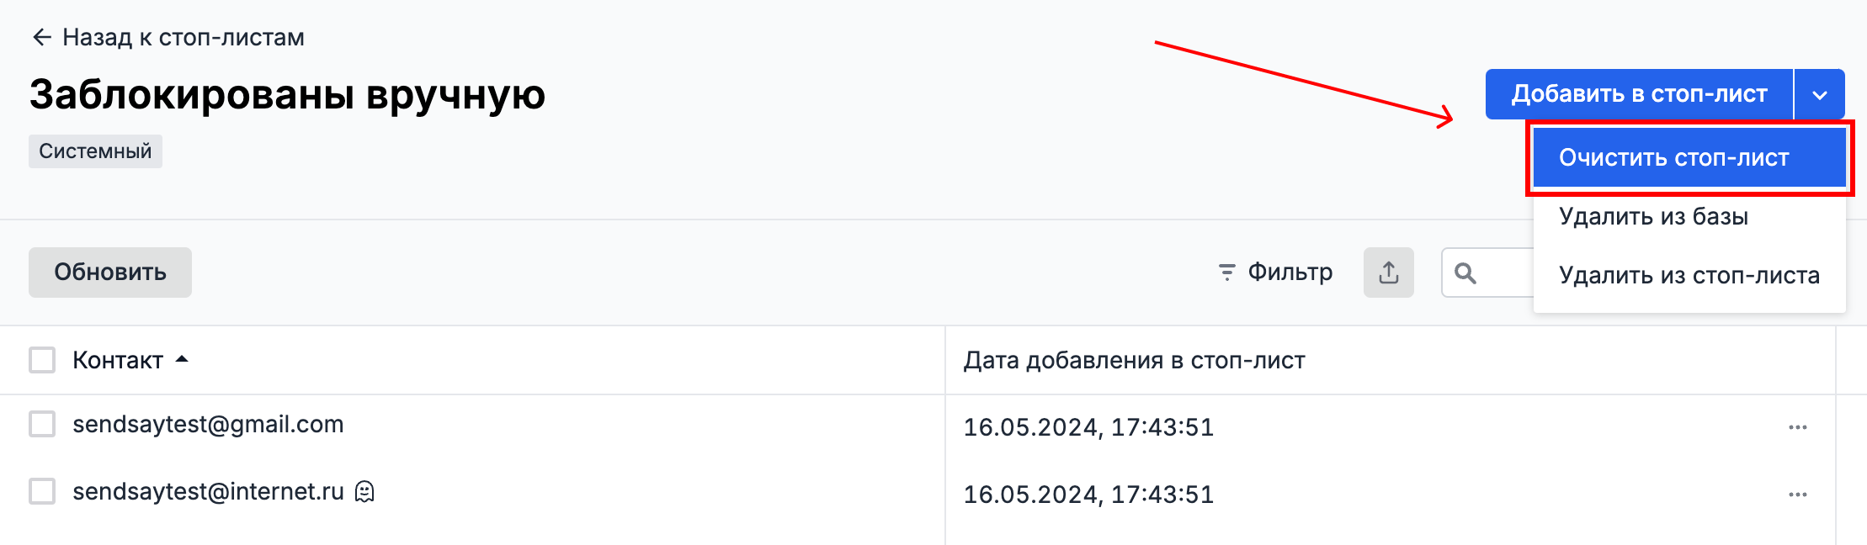Check the box for sendsaytest@gmail.com
Viewport: 1867px width, 545px height.
point(42,424)
